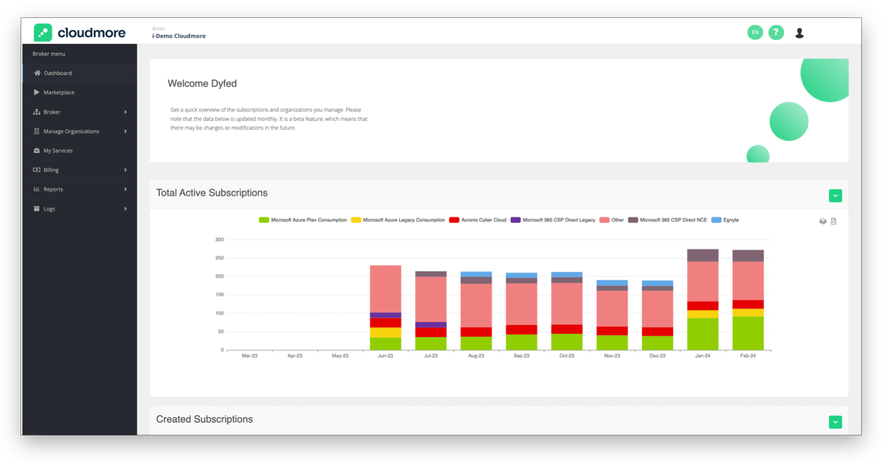Expand the Broker submenu arrow

[x=125, y=112]
